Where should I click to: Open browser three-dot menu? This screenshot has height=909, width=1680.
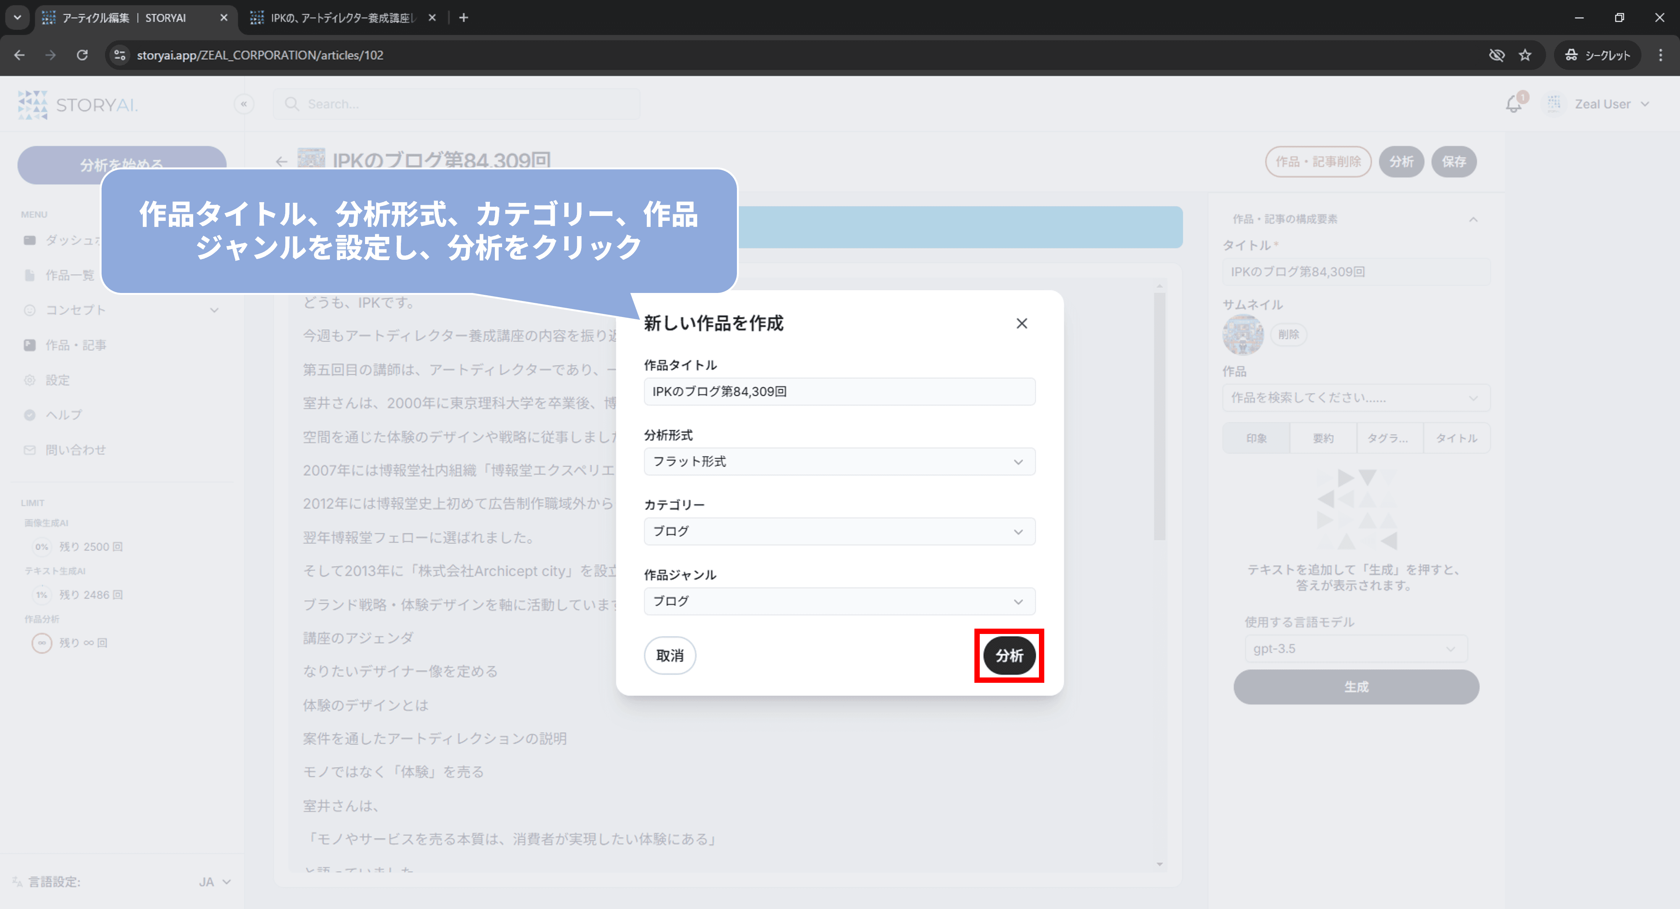coord(1661,55)
